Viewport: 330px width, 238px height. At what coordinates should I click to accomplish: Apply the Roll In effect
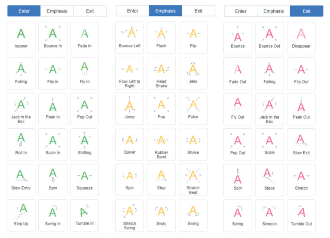[x=21, y=144]
